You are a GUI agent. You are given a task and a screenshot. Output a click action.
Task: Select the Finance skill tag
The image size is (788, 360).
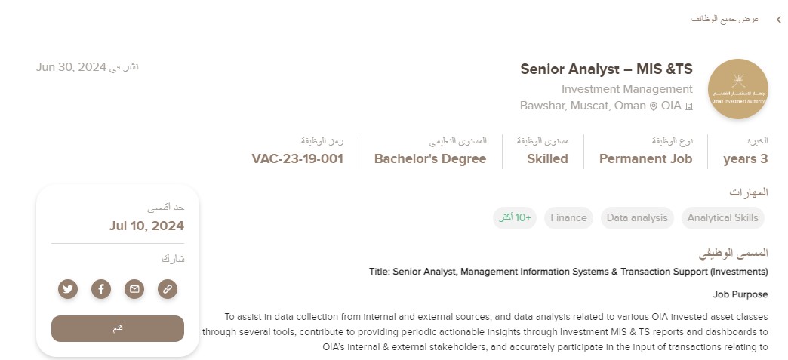[568, 217]
